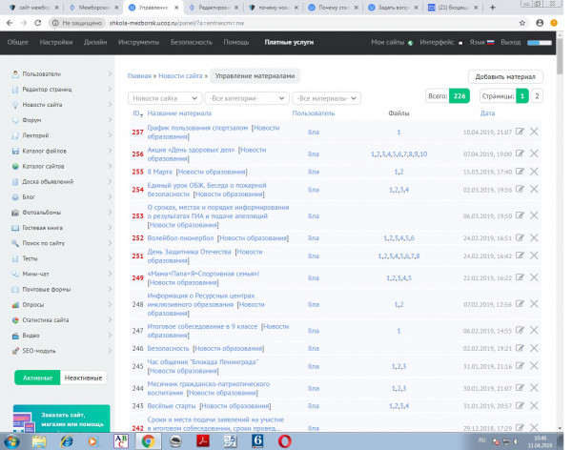Screen dimensions: 572x450
Task: Delete material 255 «8 Марта»
Action: tap(534, 172)
